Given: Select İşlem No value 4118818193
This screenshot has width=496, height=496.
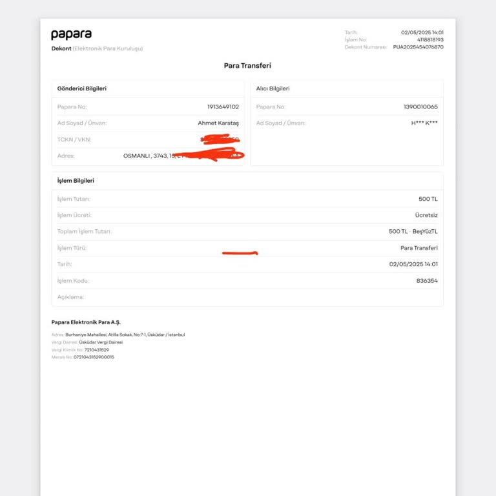Looking at the screenshot, I should coord(430,39).
